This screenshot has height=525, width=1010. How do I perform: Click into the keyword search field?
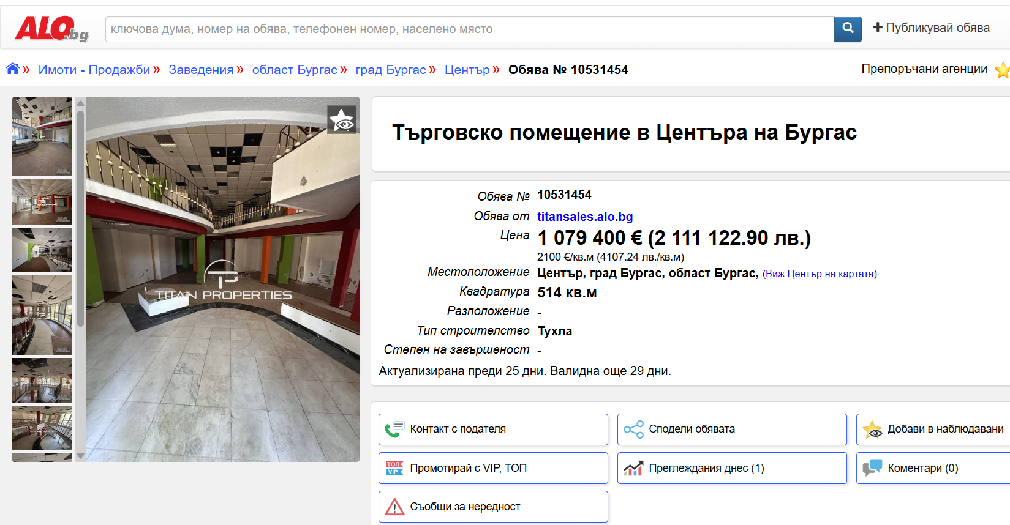[469, 29]
